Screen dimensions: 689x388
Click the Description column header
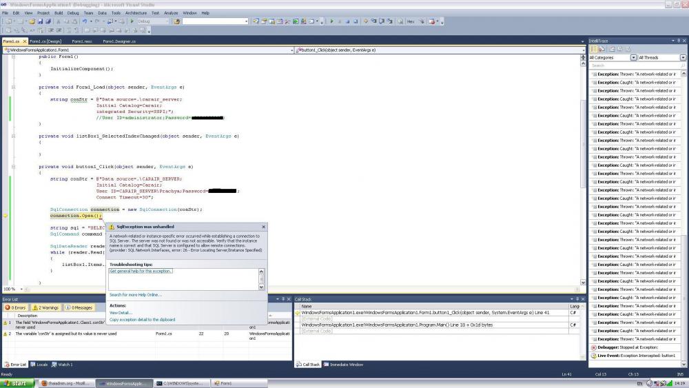[x=28, y=316]
